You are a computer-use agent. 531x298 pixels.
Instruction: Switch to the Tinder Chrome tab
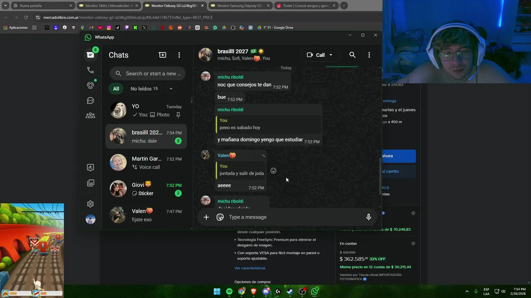[x=306, y=6]
